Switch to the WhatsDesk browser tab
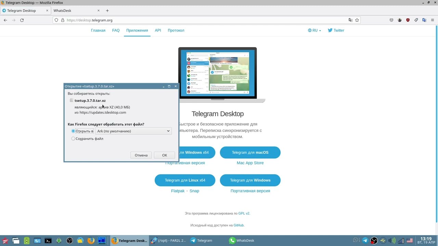This screenshot has height=246, width=438. tap(77, 11)
